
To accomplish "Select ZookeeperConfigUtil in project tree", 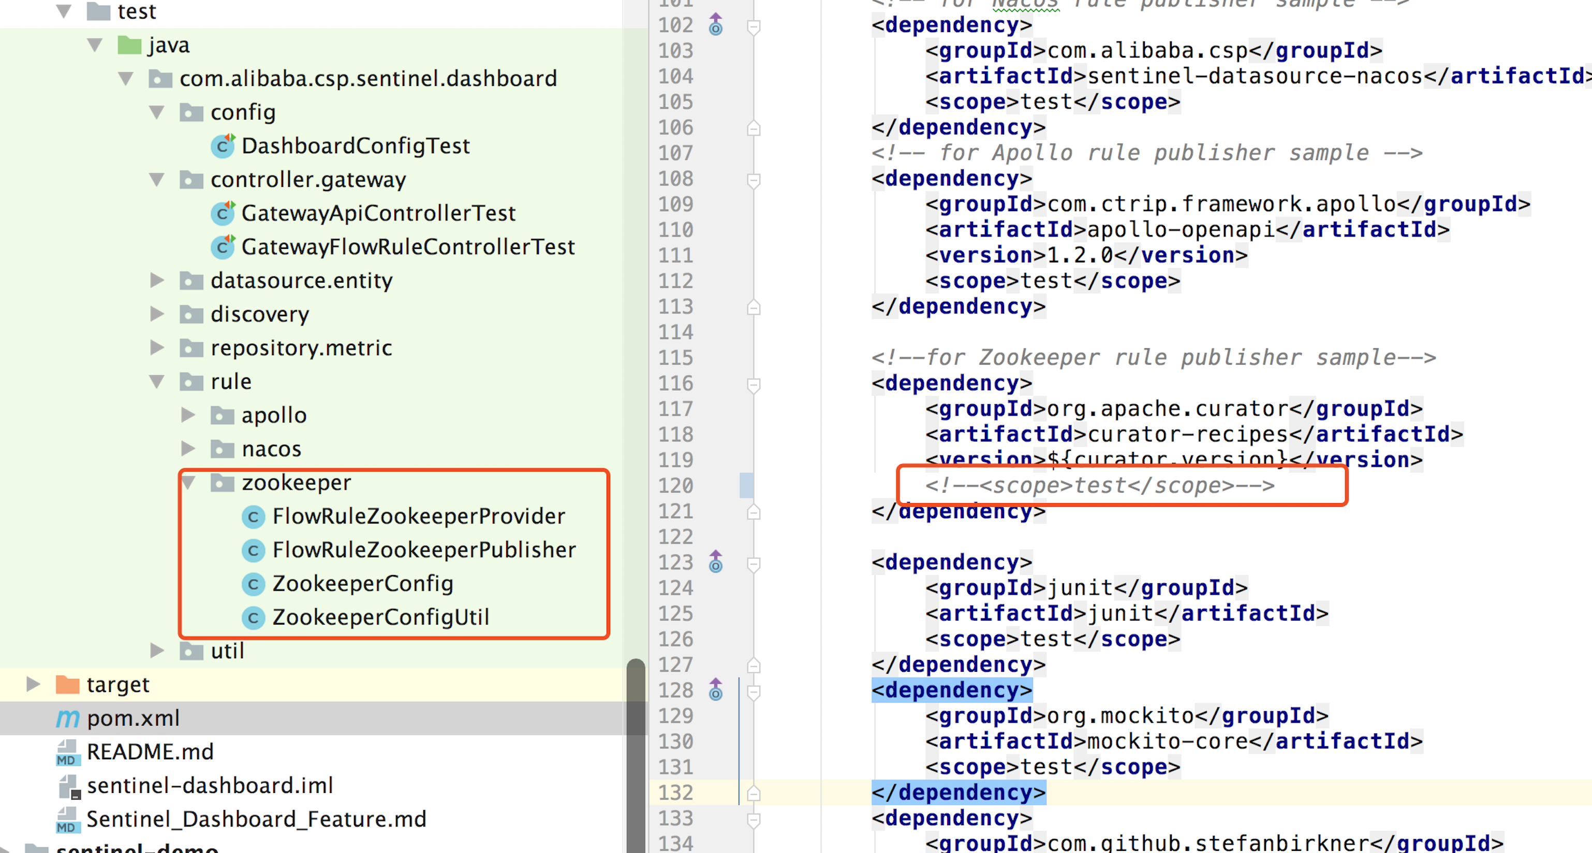I will [381, 617].
